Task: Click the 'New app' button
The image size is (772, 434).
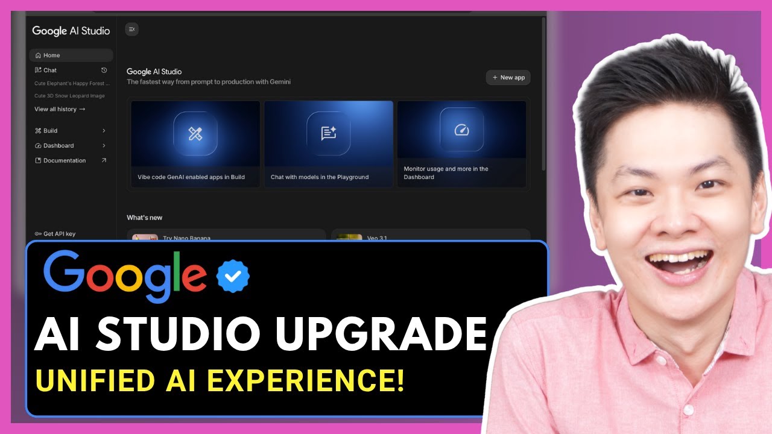Action: point(508,77)
